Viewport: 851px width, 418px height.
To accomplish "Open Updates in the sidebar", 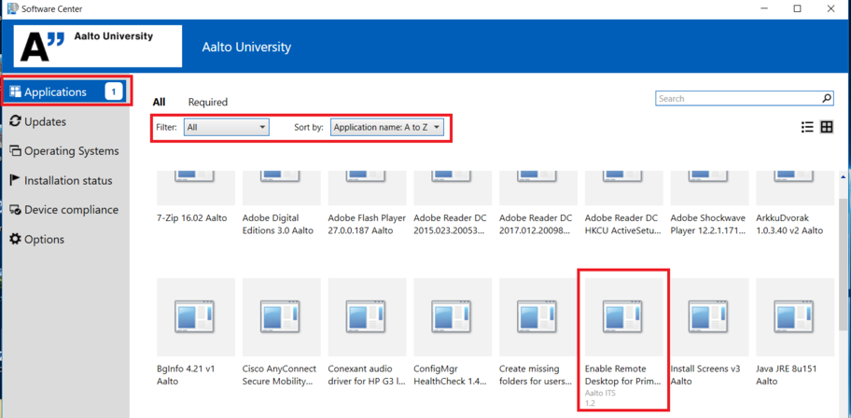I will [x=44, y=121].
